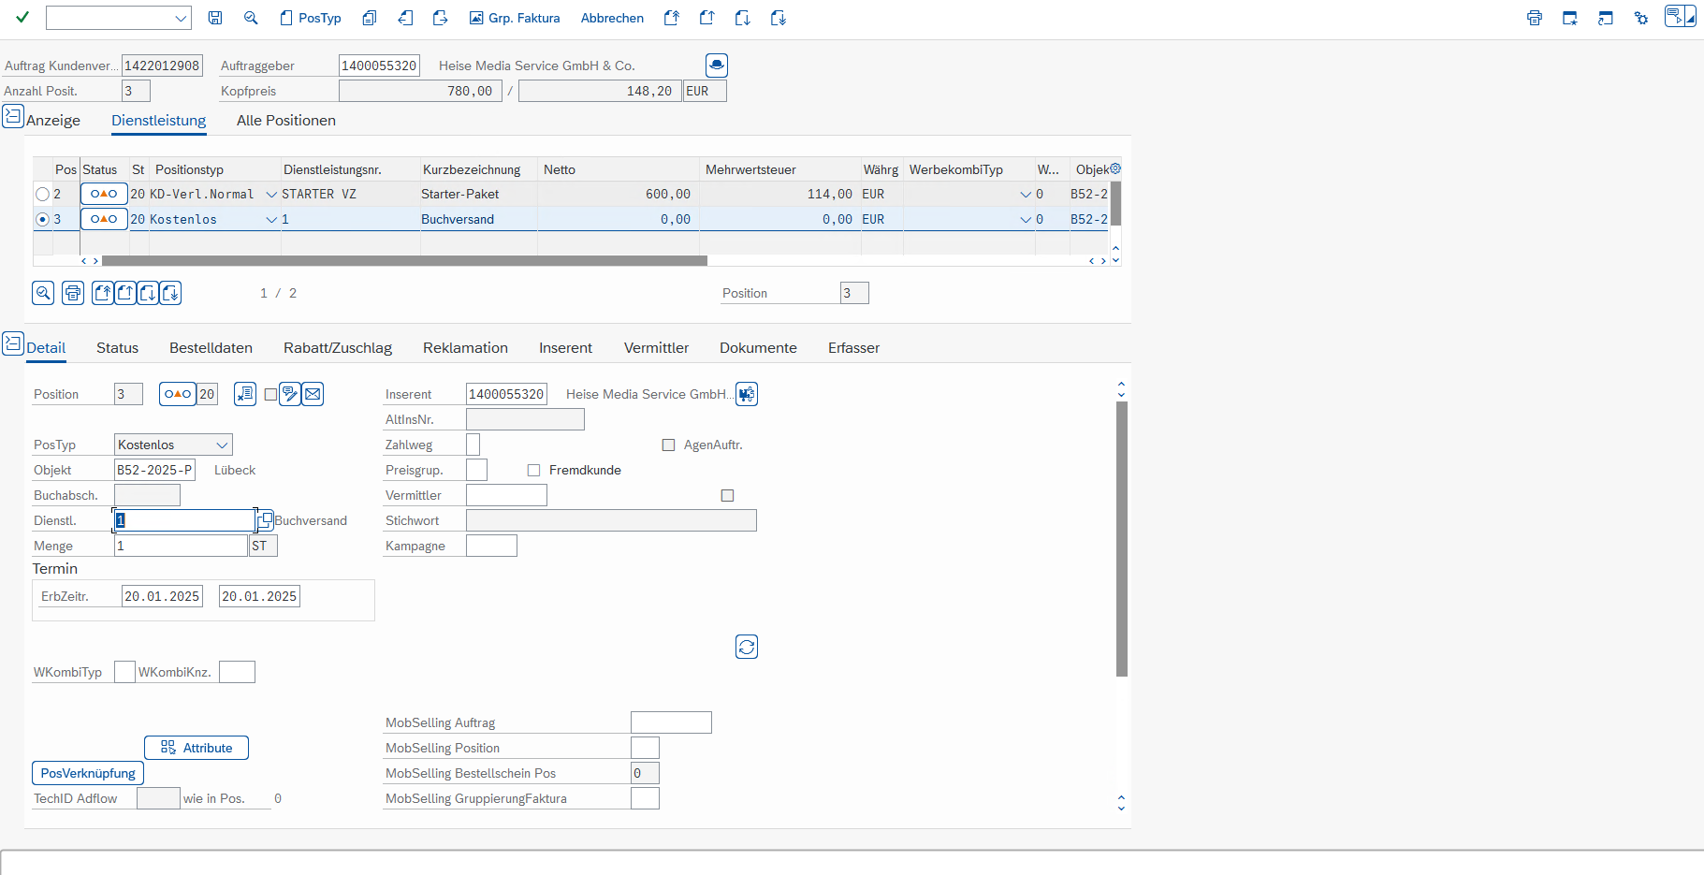Viewport: 1704px width, 875px height.
Task: Open the Rabatt/Zuschlag tab
Action: pos(338,348)
